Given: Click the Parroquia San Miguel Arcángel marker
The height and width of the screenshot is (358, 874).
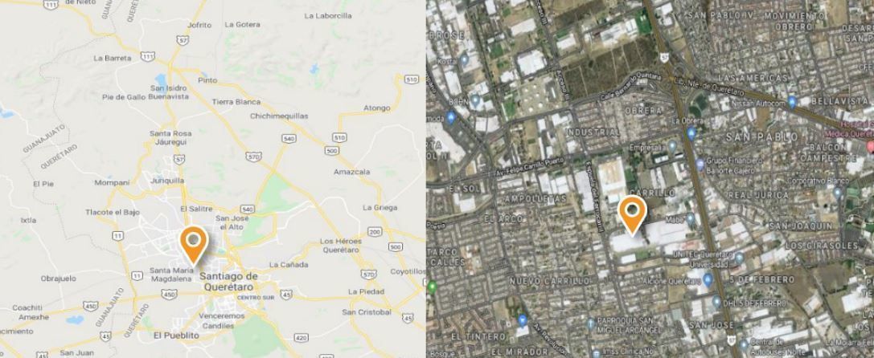Looking at the screenshot, I should [590, 323].
